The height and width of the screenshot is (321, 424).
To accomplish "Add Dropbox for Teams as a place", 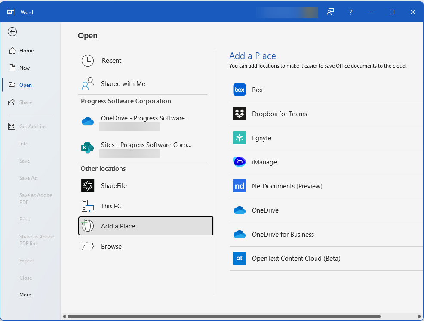I will 326,114.
